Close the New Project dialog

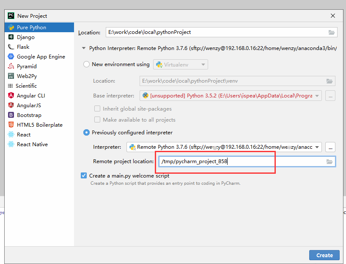[x=333, y=16]
